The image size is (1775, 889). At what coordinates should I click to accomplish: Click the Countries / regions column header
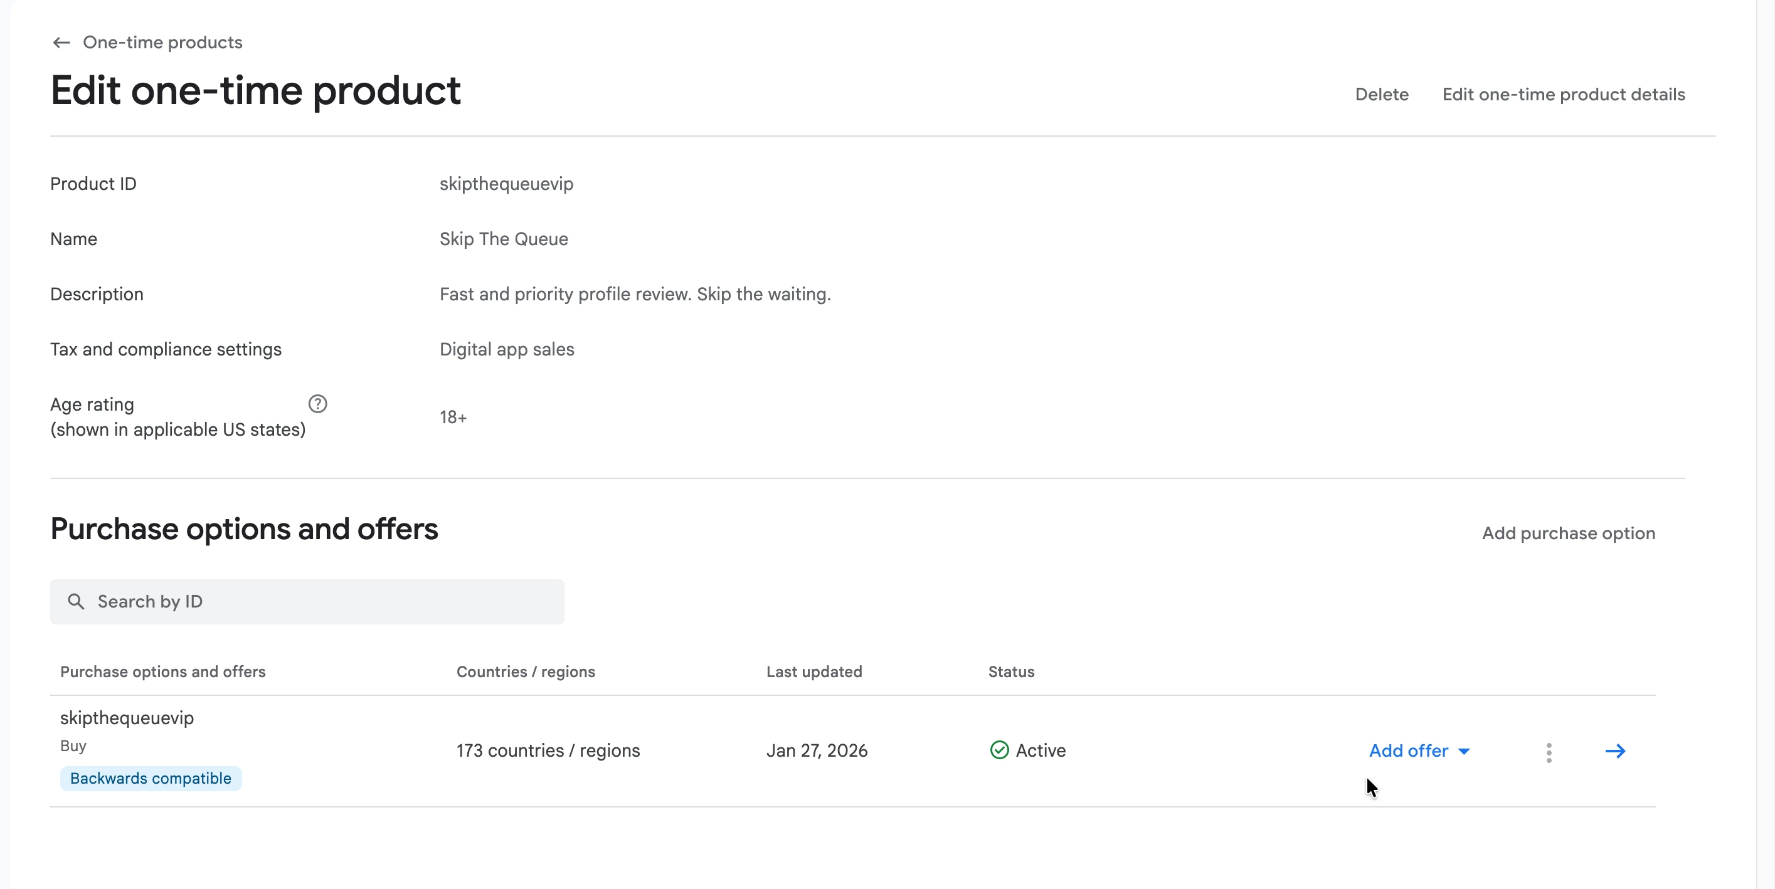click(525, 672)
